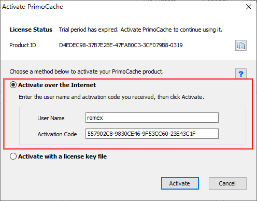Copy the Product ID with the copy icon

tap(241, 46)
